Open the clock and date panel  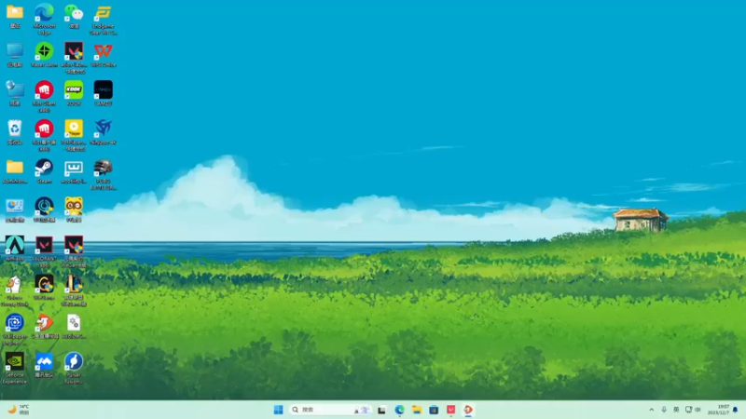click(x=718, y=410)
